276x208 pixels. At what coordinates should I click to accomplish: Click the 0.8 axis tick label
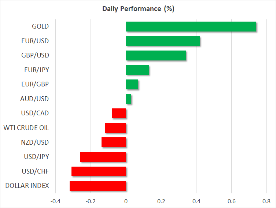click(x=266, y=201)
